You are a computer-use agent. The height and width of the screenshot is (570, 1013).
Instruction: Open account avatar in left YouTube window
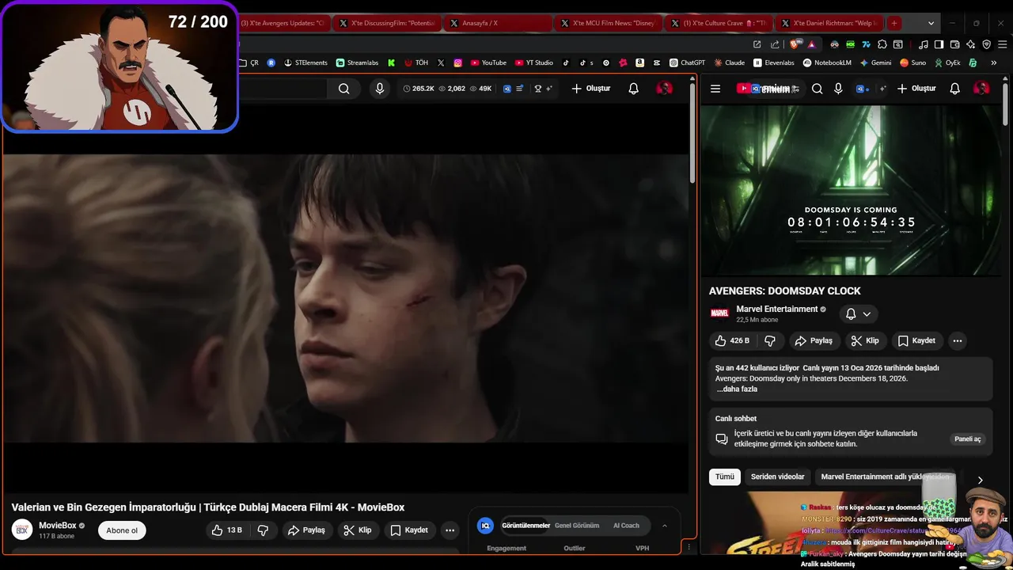[x=665, y=89]
